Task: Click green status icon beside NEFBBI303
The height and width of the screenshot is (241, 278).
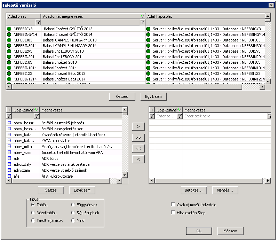Action: 9,40
